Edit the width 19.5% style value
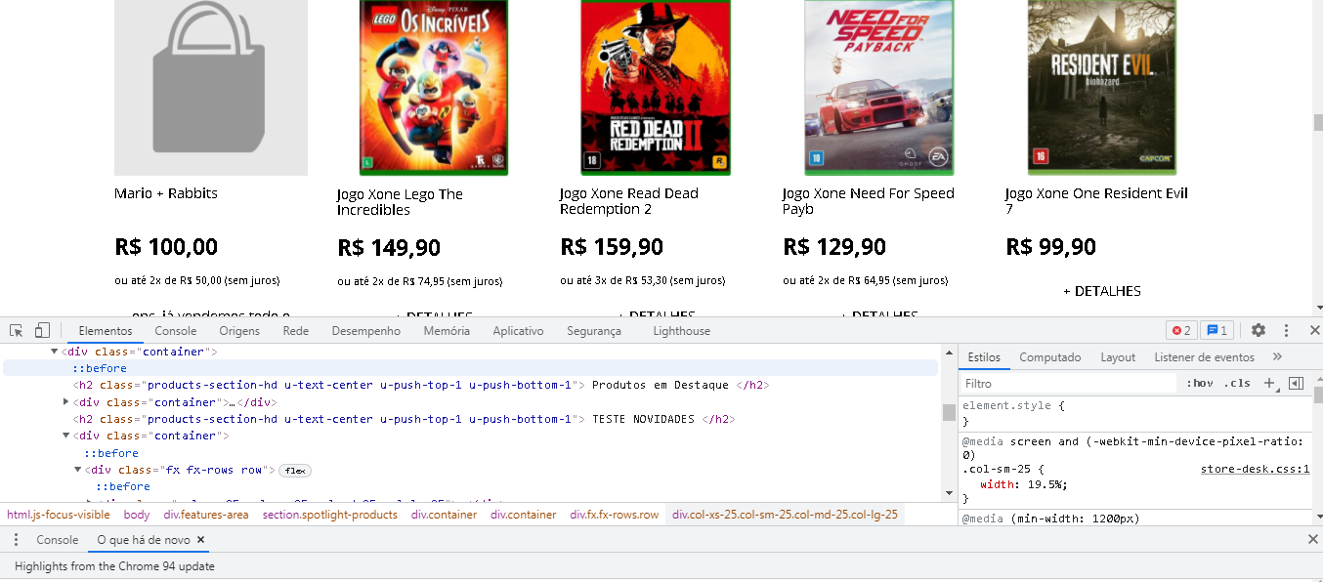The image size is (1323, 582). click(x=1046, y=483)
